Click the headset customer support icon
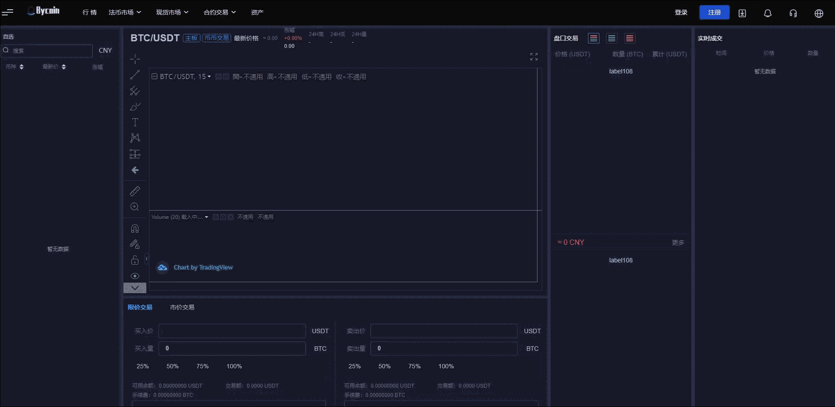 click(793, 13)
